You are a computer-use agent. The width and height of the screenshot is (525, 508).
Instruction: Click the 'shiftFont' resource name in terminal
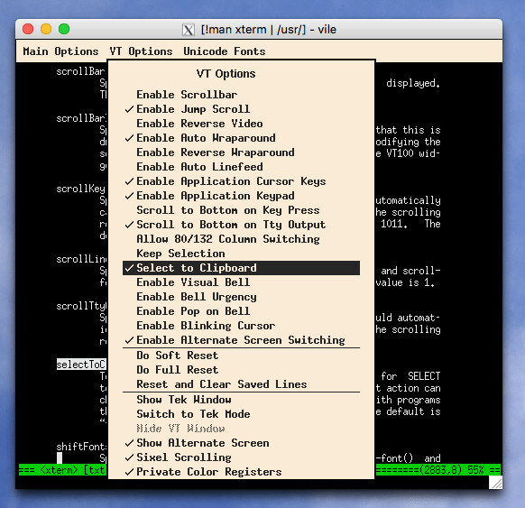click(x=81, y=447)
